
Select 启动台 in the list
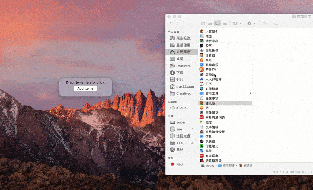226,74
